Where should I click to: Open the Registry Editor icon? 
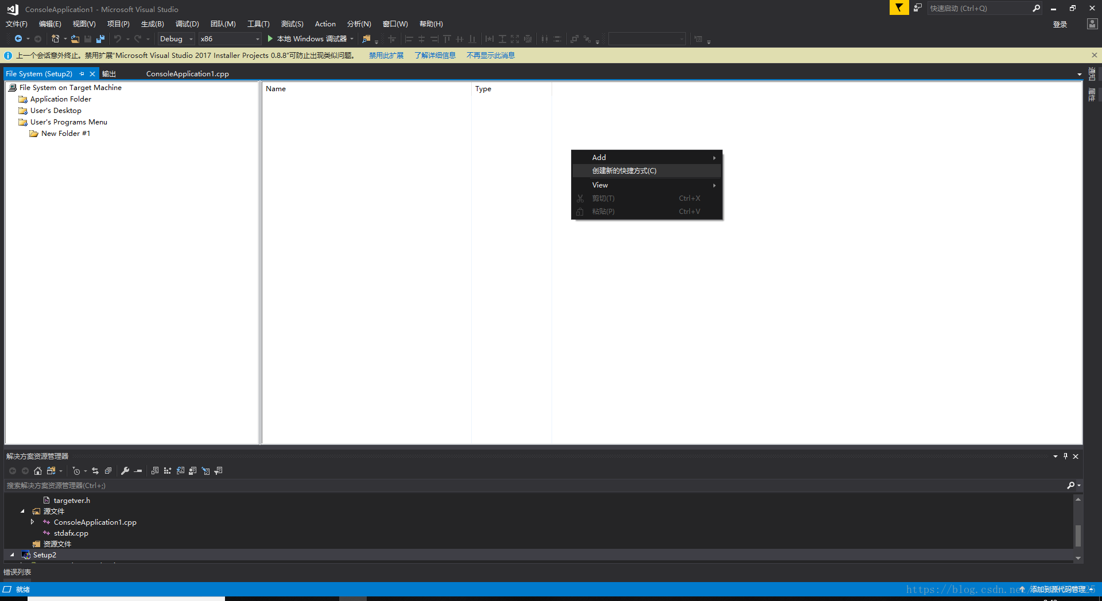[168, 471]
